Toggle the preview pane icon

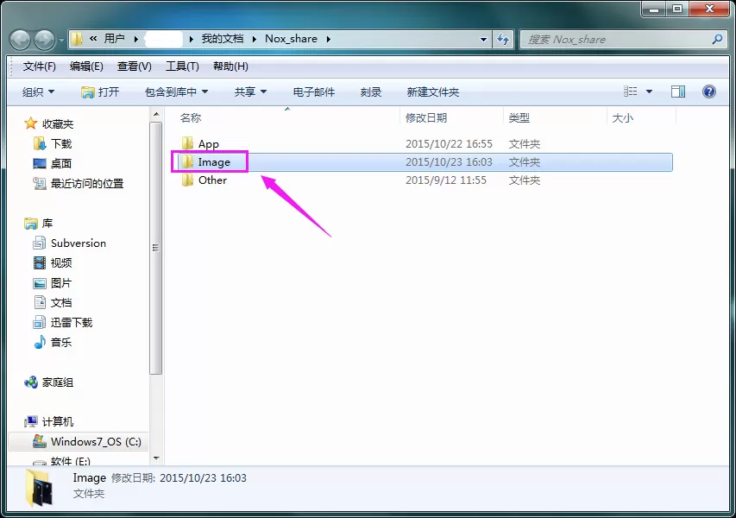tap(678, 92)
